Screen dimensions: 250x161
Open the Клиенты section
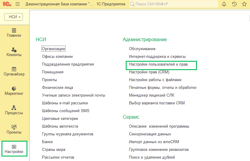point(14,52)
